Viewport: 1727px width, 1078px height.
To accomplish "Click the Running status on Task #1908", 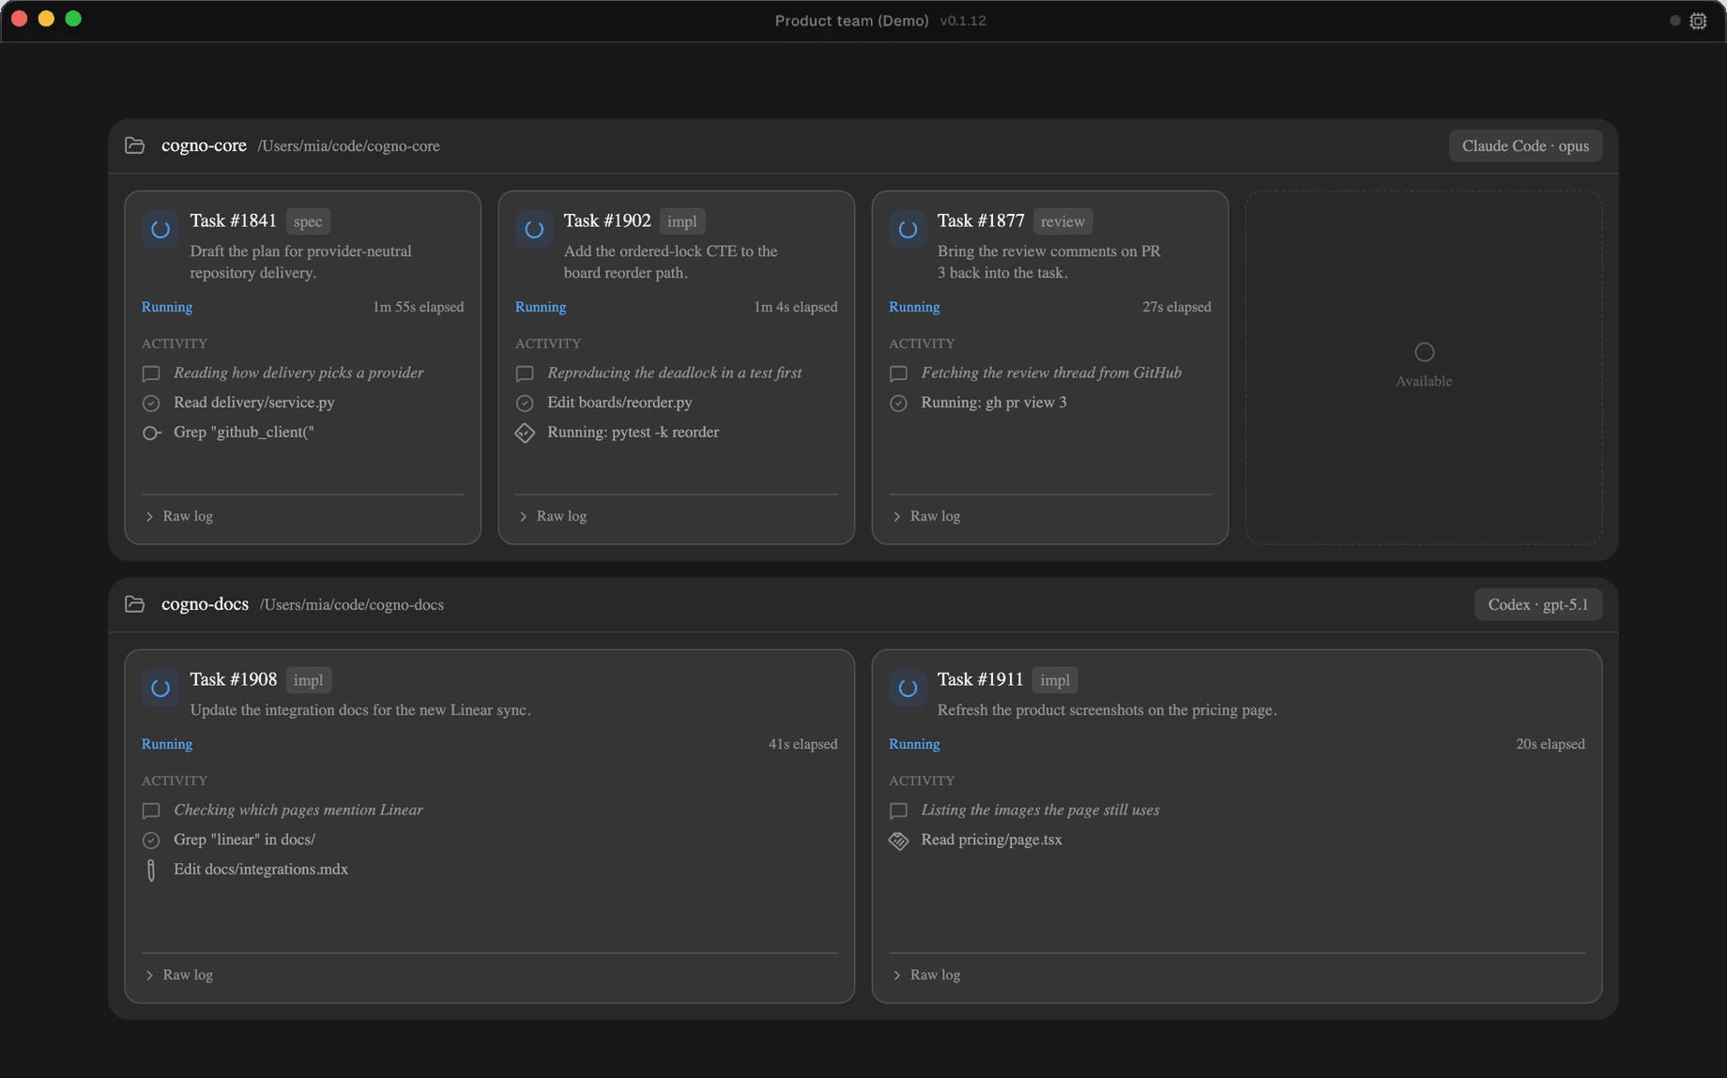I will pos(167,744).
